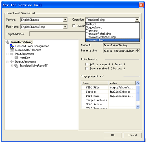This screenshot has width=146, height=143.
Task: Open the Port Name dropdown arrow
Action: point(65,27)
